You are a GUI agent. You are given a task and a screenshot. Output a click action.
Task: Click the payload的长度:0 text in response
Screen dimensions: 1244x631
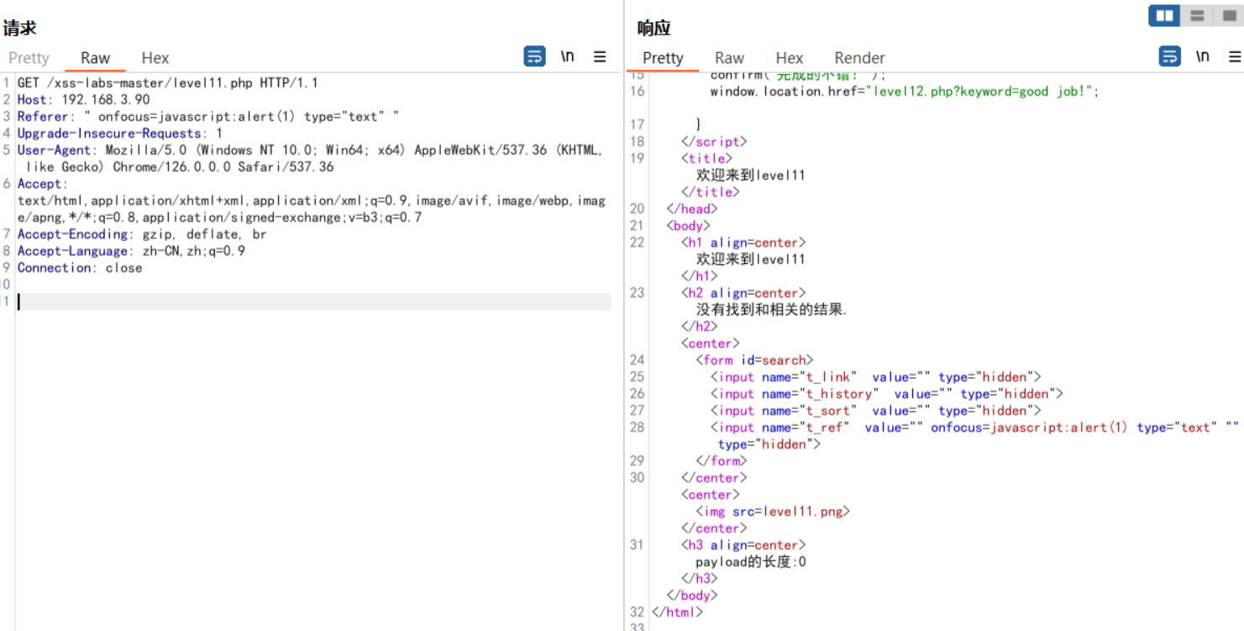751,562
